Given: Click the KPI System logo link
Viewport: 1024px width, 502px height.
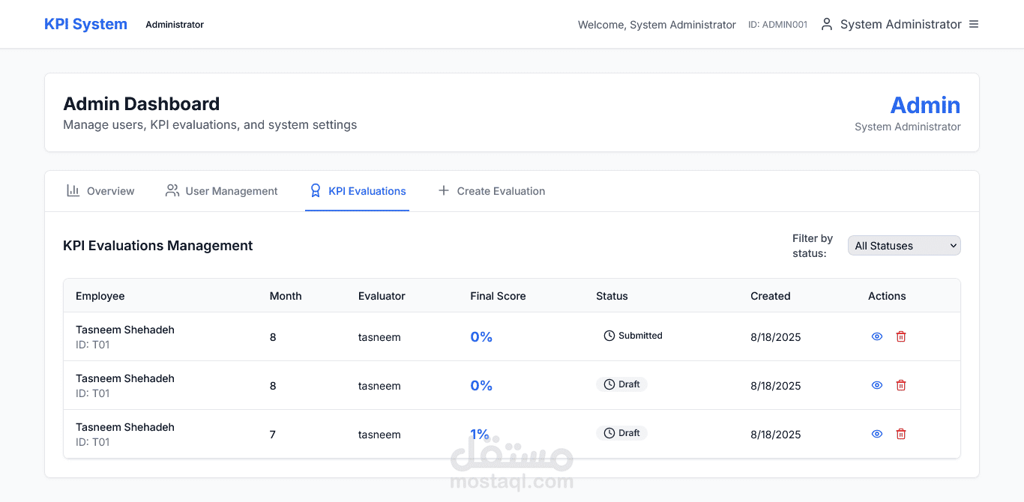Looking at the screenshot, I should pos(85,24).
